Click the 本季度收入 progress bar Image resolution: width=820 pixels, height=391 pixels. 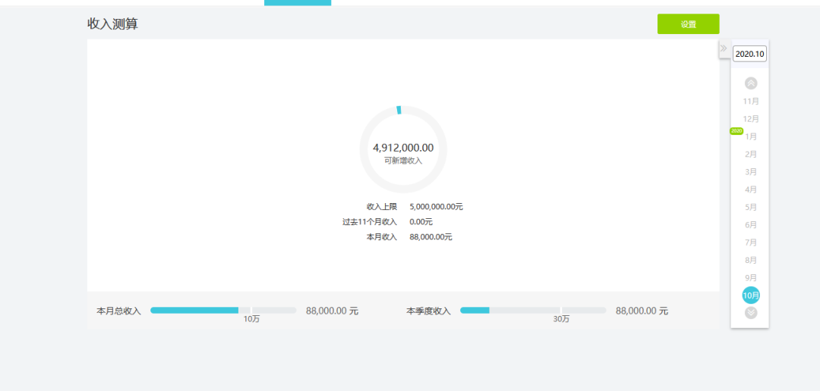533,311
